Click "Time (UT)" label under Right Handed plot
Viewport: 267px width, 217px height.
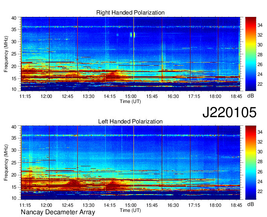(x=130, y=101)
